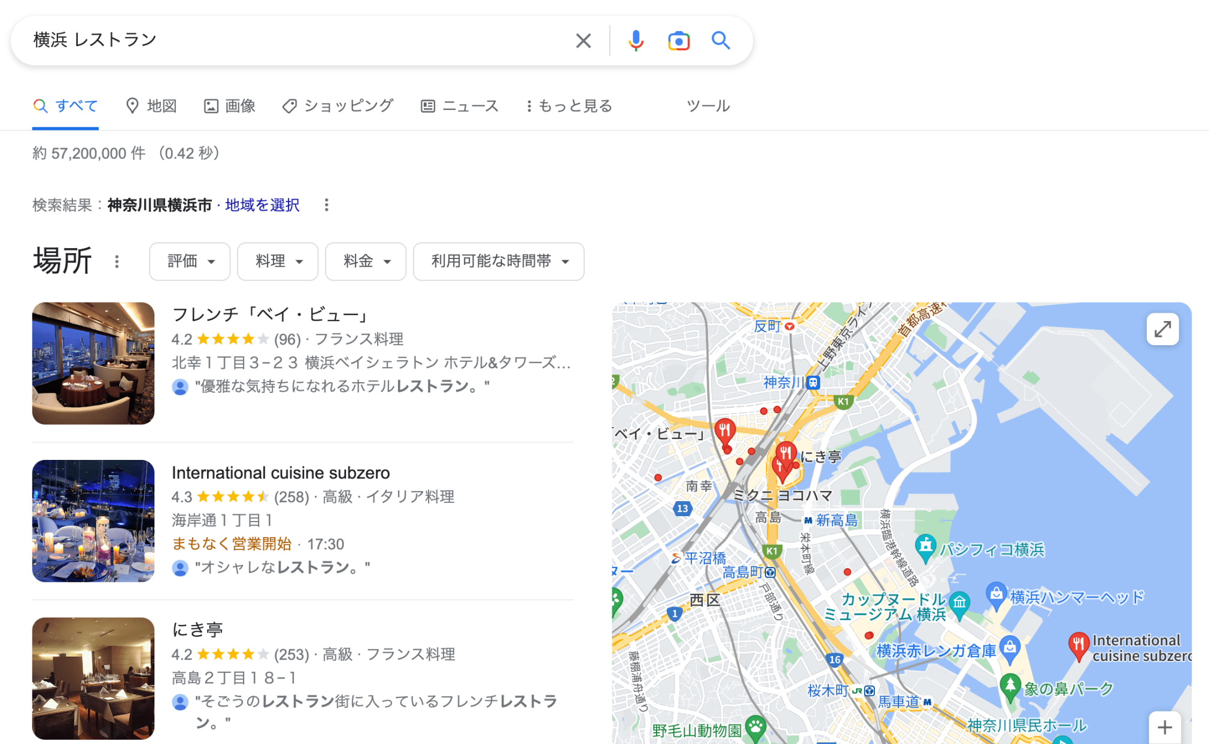Image resolution: width=1209 pixels, height=744 pixels.
Task: Clear the search query with the X
Action: pos(583,40)
